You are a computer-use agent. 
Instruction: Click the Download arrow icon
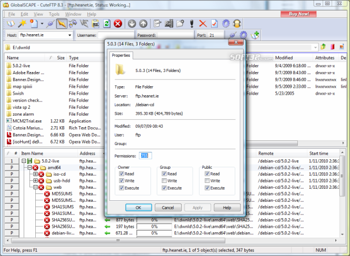coord(132,24)
